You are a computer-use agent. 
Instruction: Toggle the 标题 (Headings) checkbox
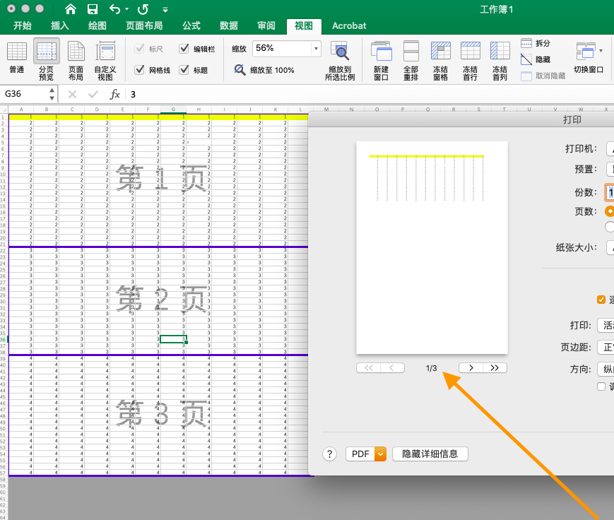[x=182, y=69]
